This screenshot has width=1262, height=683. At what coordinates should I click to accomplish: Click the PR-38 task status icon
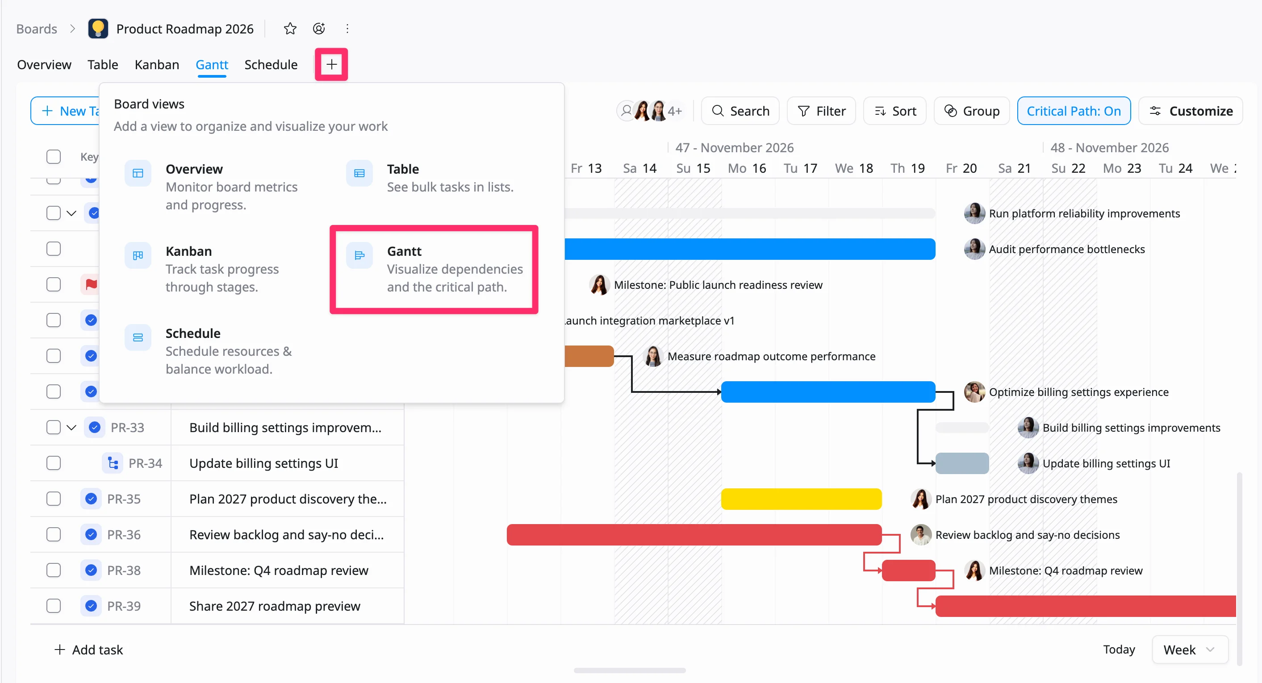coord(91,571)
